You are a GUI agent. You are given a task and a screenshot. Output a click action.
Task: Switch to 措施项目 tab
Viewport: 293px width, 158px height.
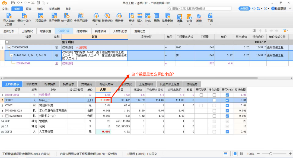tap(82, 31)
